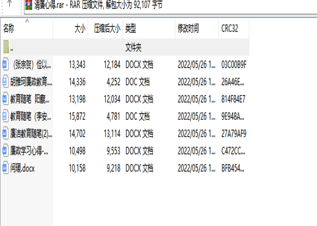317x226 pixels.
Task: Sort list by 类型 column header
Action: click(x=130, y=29)
